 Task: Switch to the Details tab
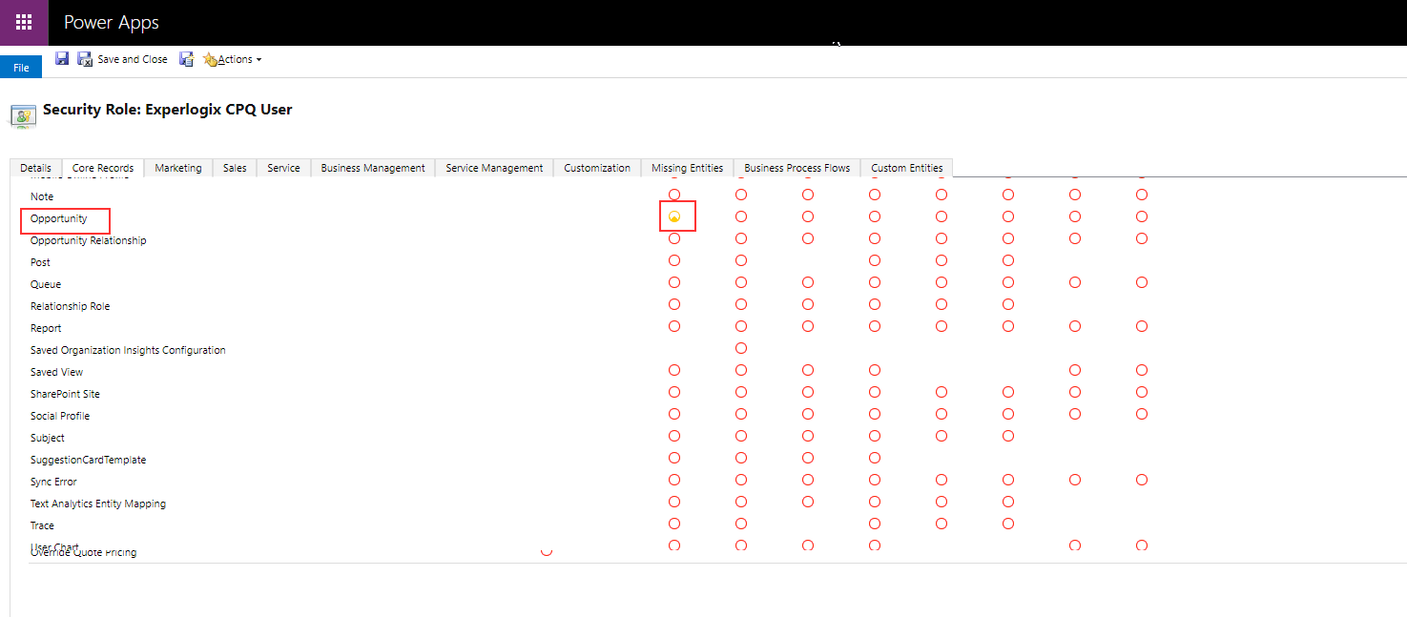[35, 168]
